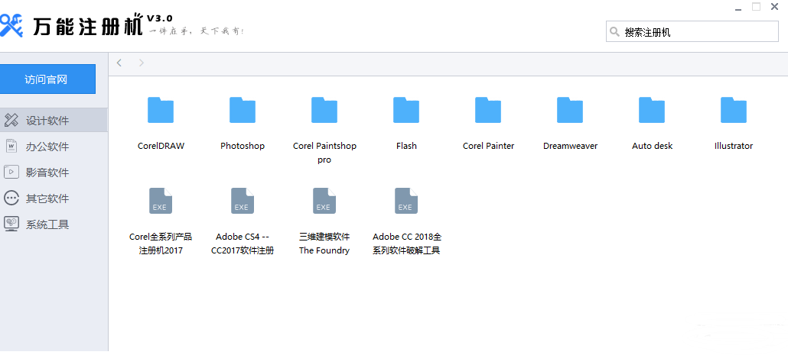Image resolution: width=788 pixels, height=355 pixels.
Task: Minimize the 万能注册机 window
Action: tap(738, 8)
